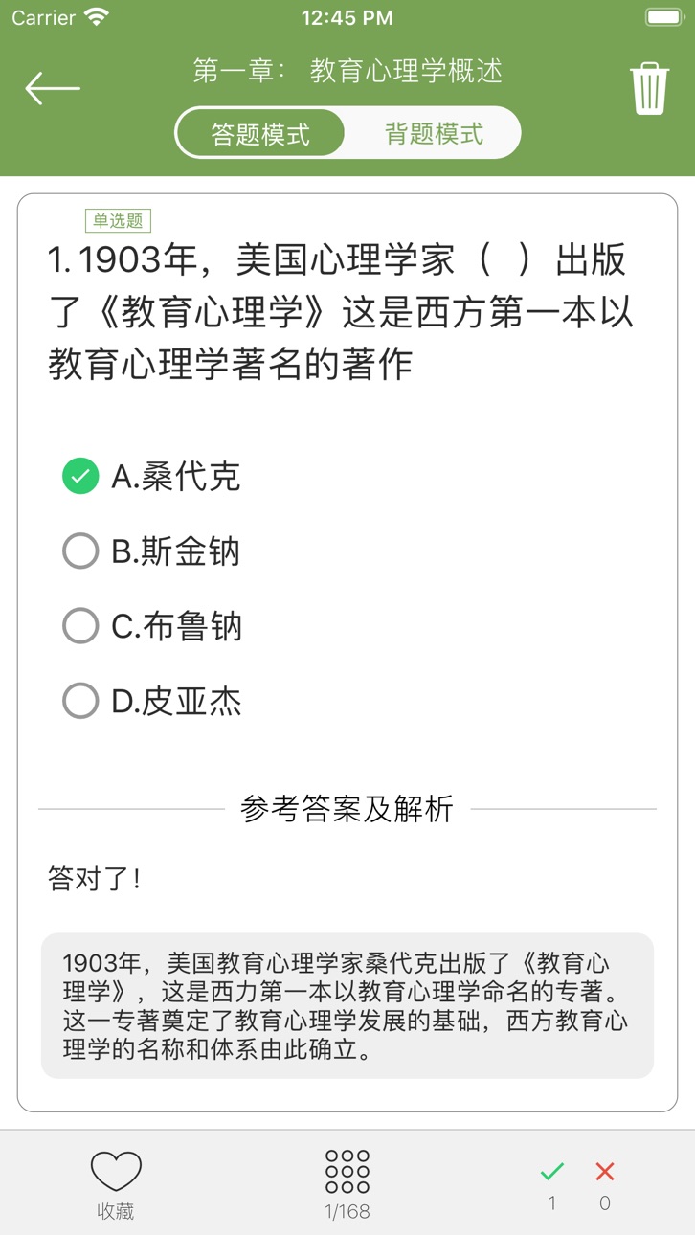Tap the gray answer explanation box

pyautogui.click(x=347, y=1006)
